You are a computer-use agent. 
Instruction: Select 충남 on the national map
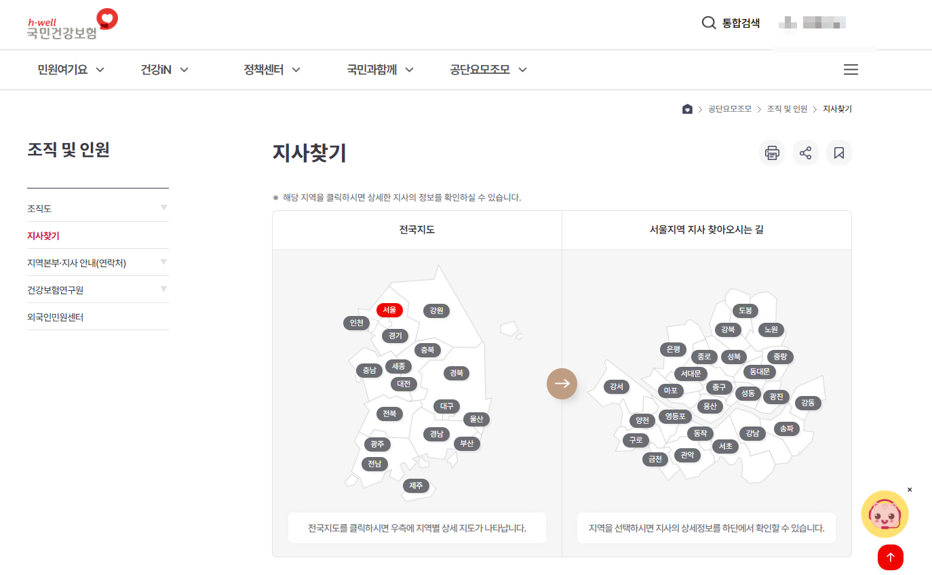tap(369, 370)
